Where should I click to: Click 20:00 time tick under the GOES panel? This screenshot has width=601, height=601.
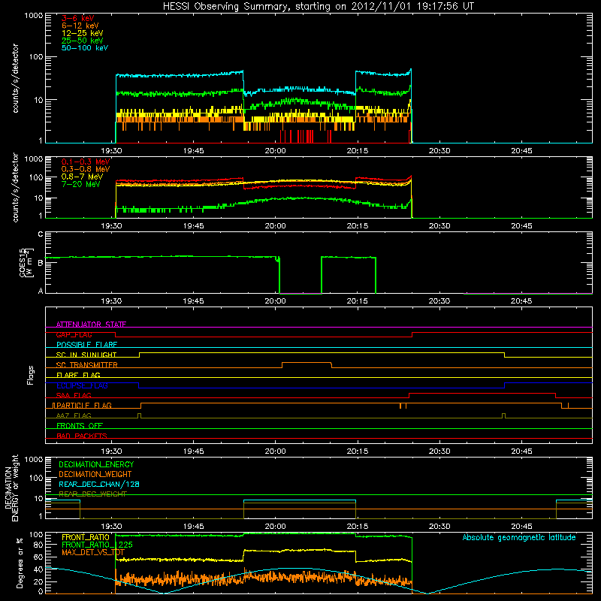click(275, 301)
